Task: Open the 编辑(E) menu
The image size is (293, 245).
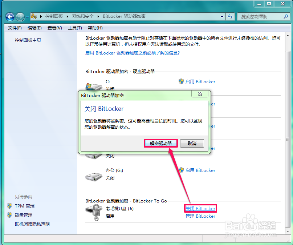Action: (34, 28)
